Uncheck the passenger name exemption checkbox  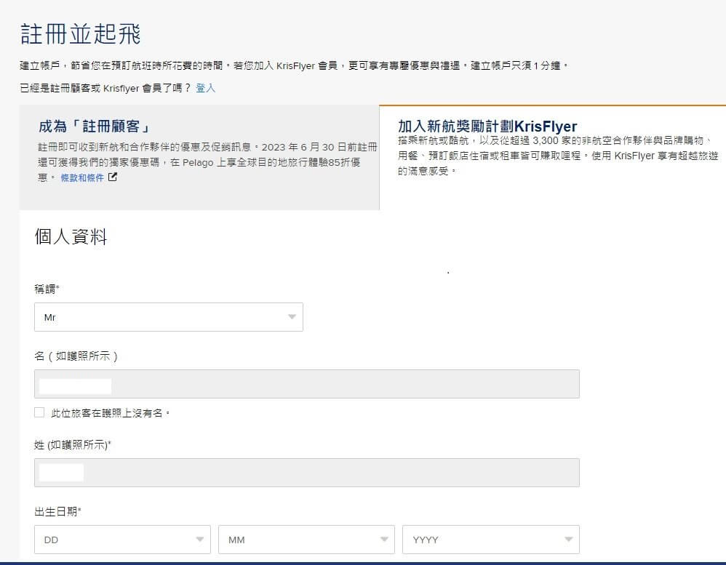pyautogui.click(x=39, y=412)
